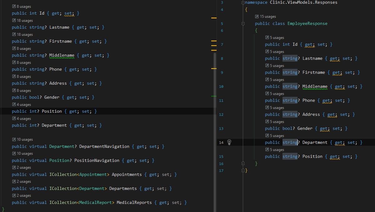
Task: Open 18 usages lens above Lastname in left pane
Action: pos(22,21)
